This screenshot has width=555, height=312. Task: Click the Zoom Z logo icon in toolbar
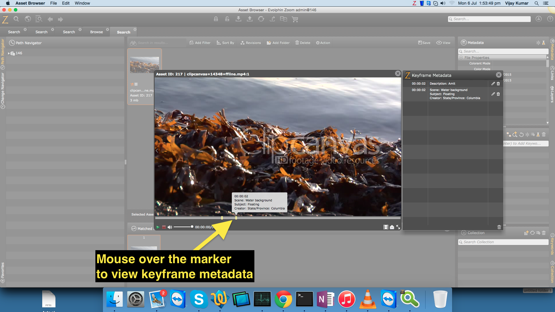pyautogui.click(x=5, y=19)
